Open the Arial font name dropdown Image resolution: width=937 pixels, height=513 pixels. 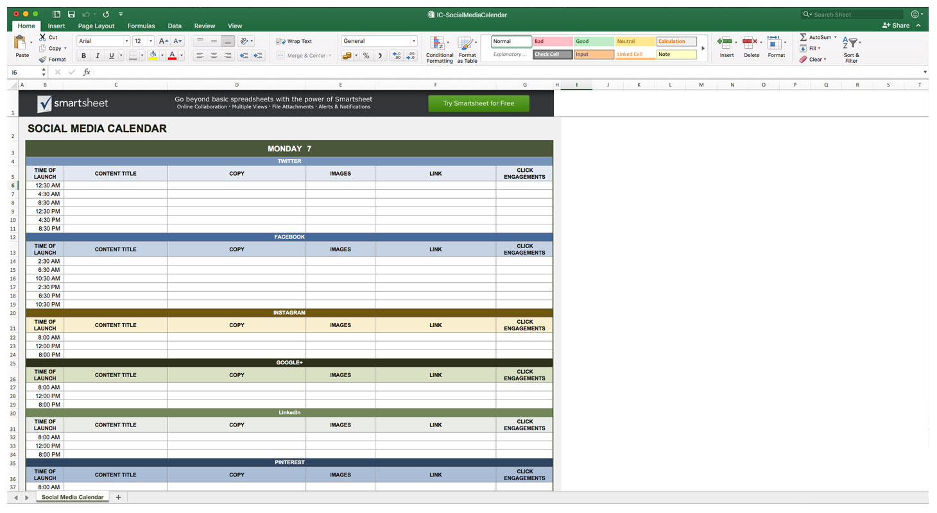(x=126, y=41)
